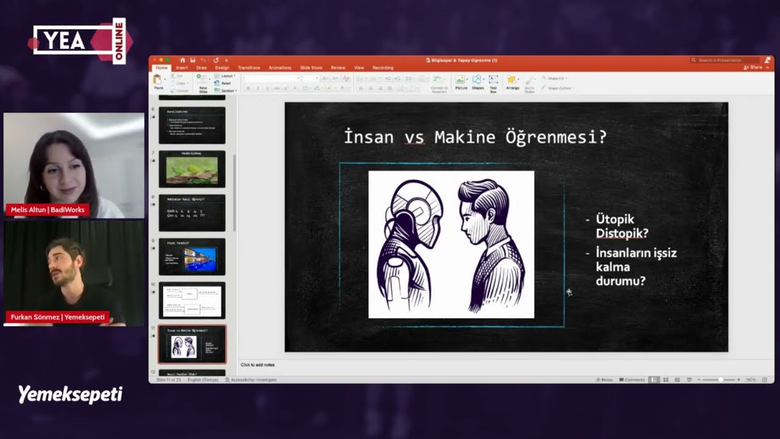The image size is (780, 439).
Task: Toggle superscript formatting
Action: (286, 88)
